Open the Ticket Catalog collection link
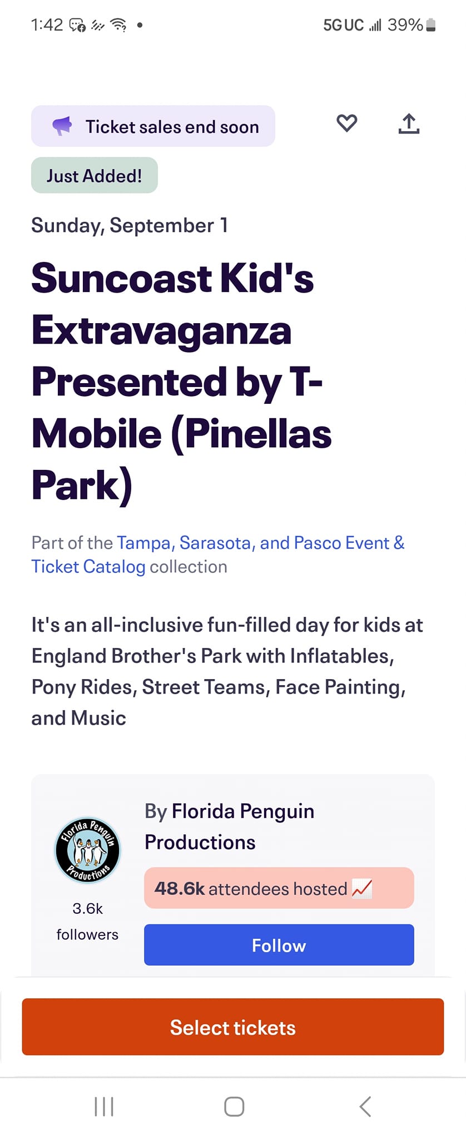 (x=88, y=567)
